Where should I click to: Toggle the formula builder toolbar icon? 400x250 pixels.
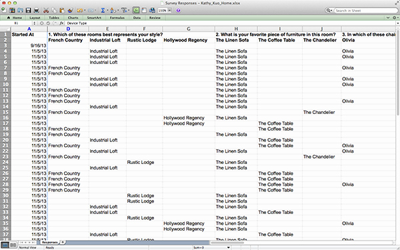point(136,11)
